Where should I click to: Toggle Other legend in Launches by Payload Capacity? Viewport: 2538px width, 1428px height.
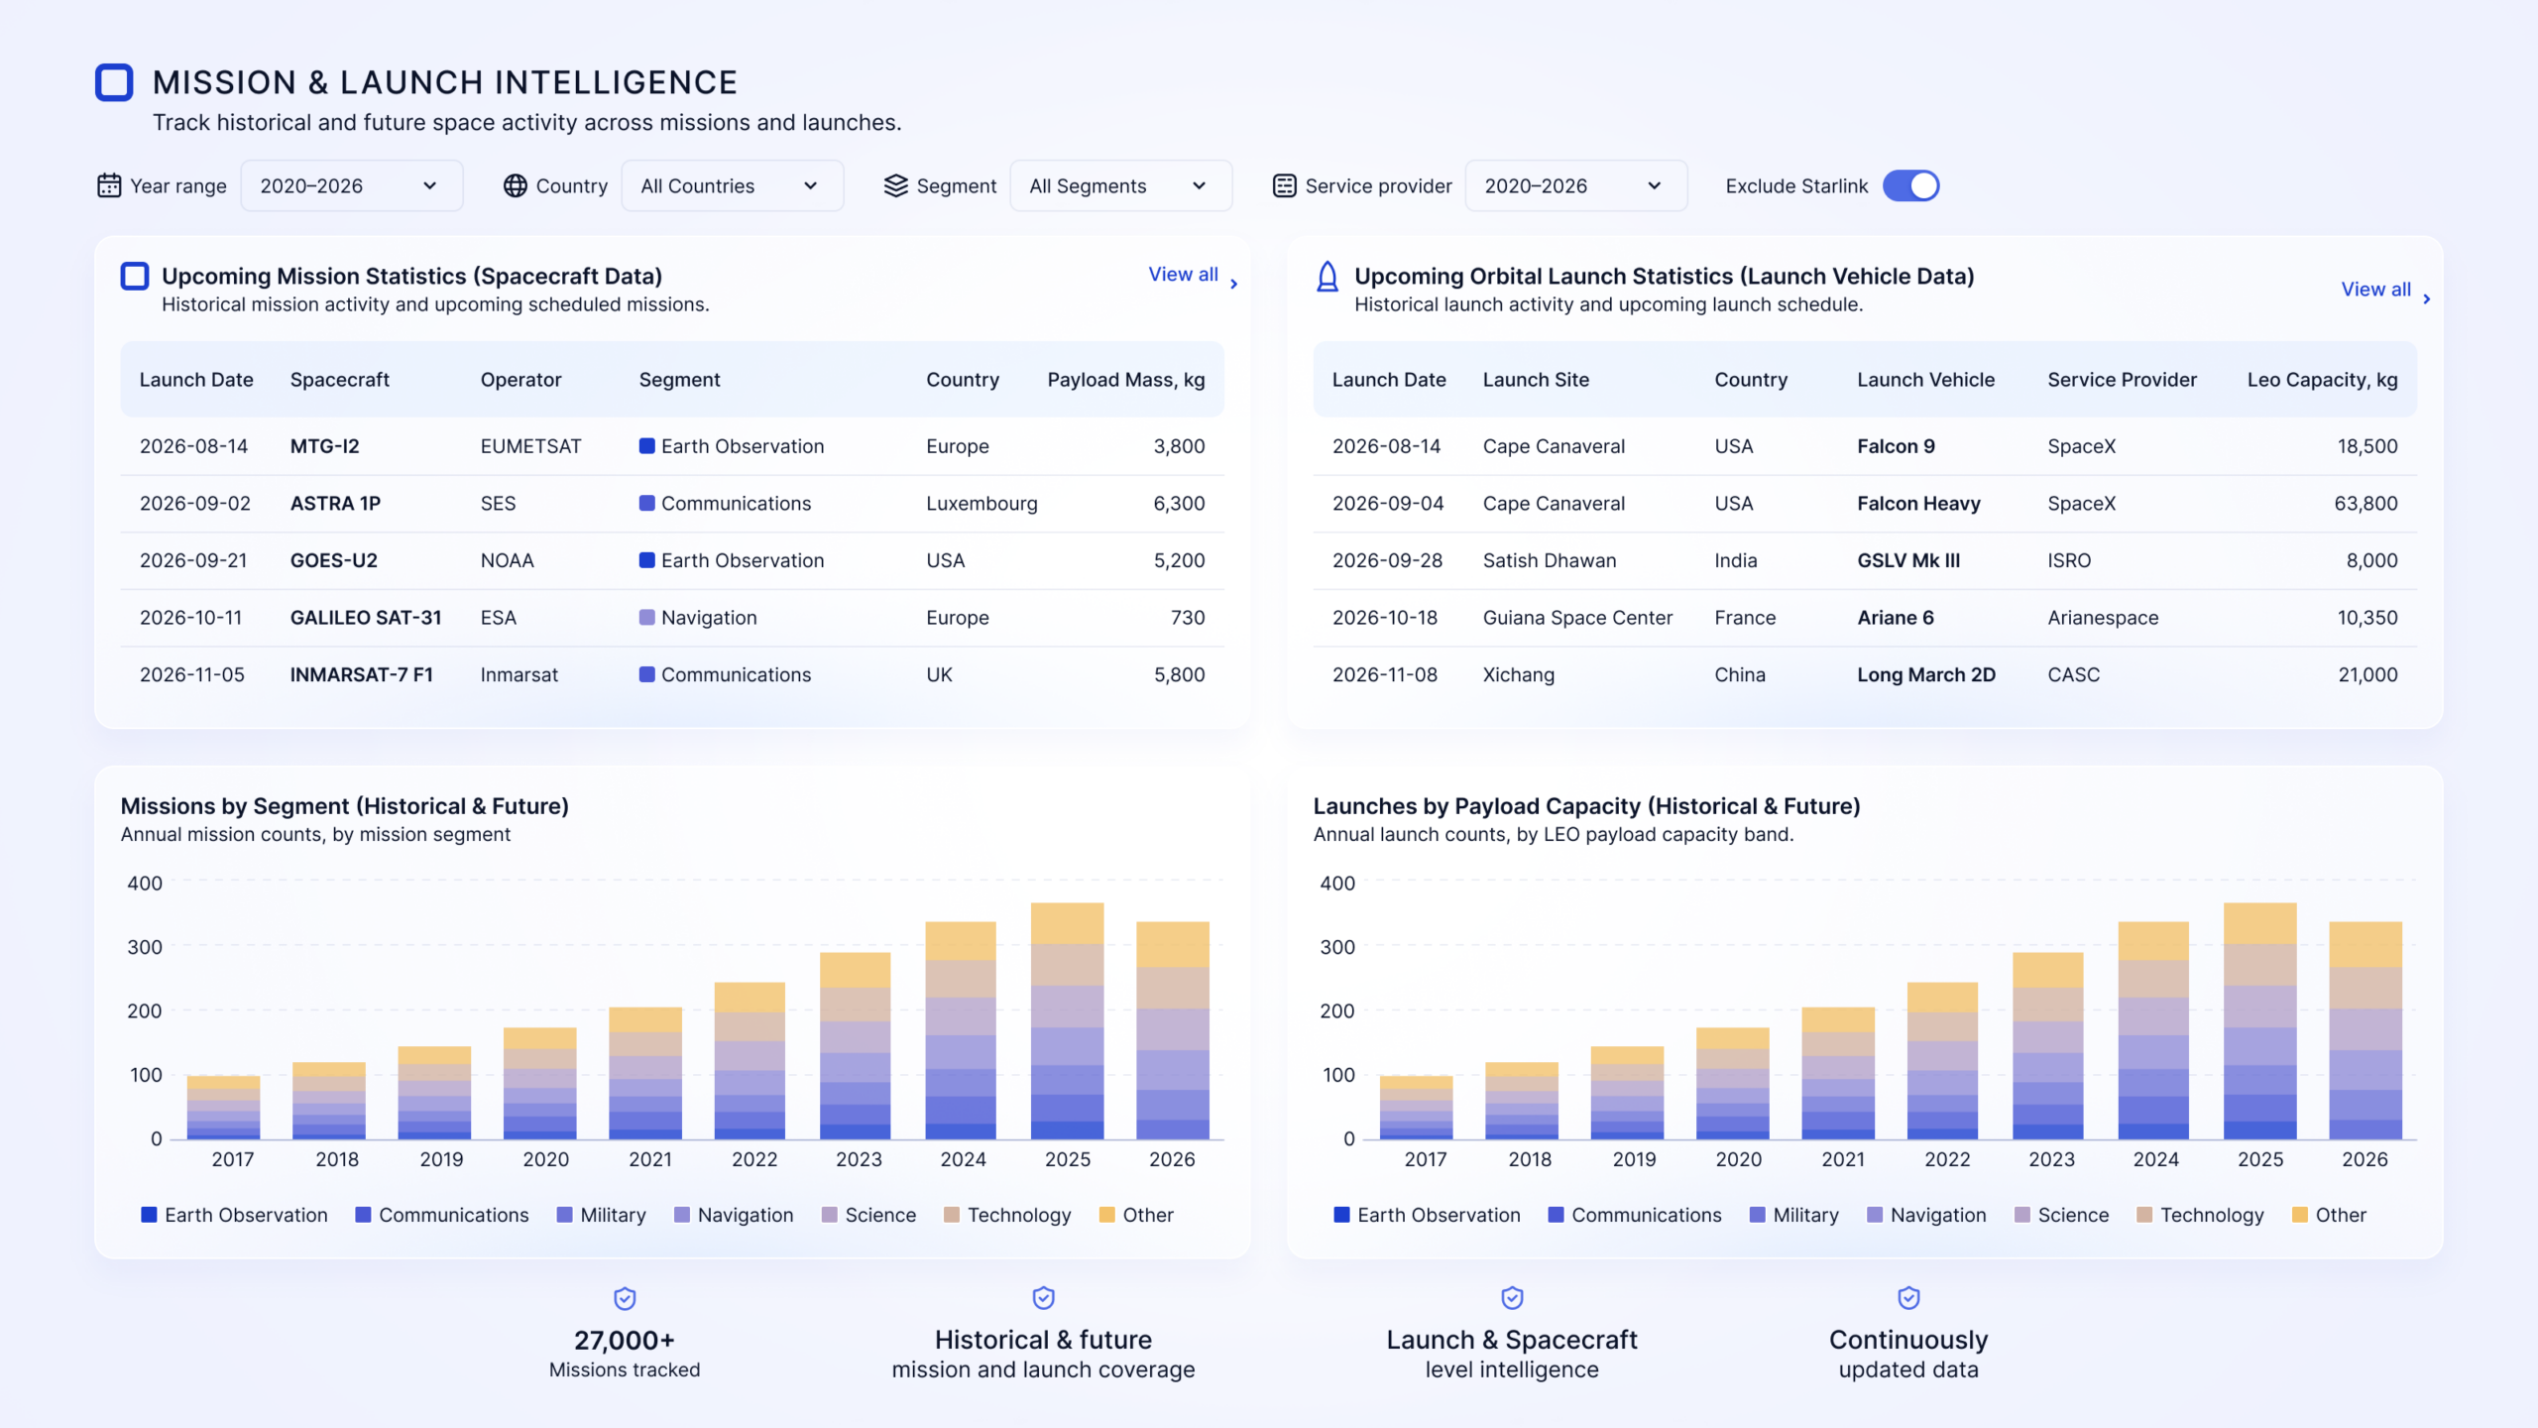[2330, 1215]
